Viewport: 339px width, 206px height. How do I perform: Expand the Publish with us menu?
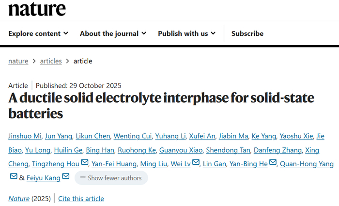[186, 33]
